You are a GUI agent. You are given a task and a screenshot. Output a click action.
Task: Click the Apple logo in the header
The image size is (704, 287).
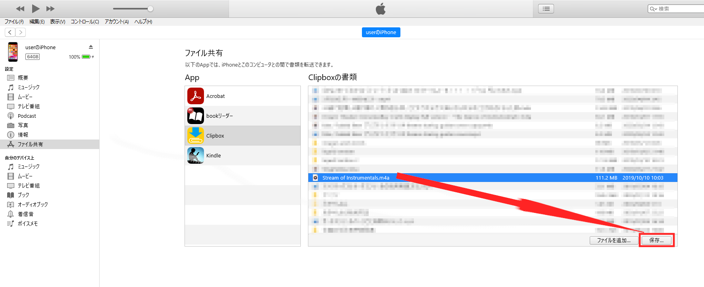pos(381,9)
